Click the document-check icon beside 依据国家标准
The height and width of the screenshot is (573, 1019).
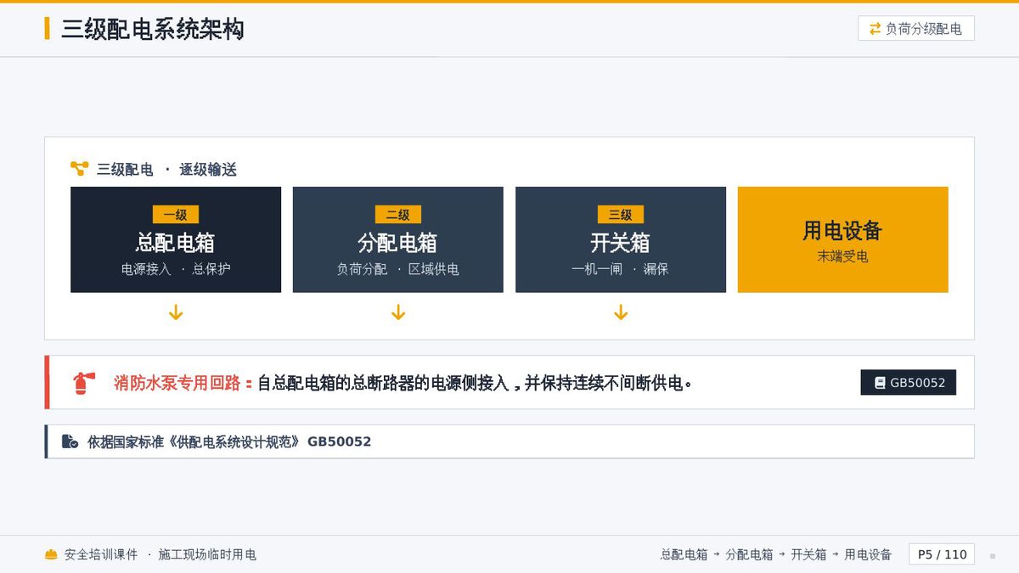(70, 441)
